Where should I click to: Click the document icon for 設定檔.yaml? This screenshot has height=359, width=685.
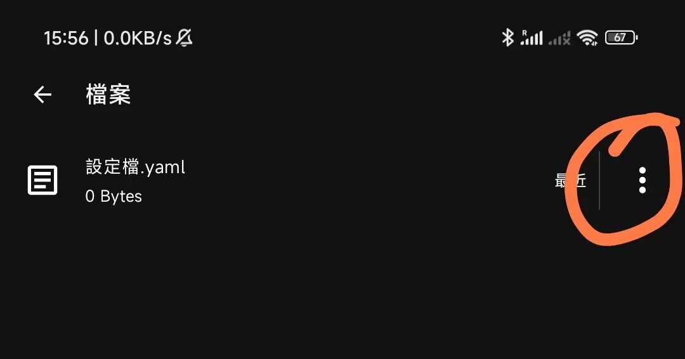click(43, 181)
